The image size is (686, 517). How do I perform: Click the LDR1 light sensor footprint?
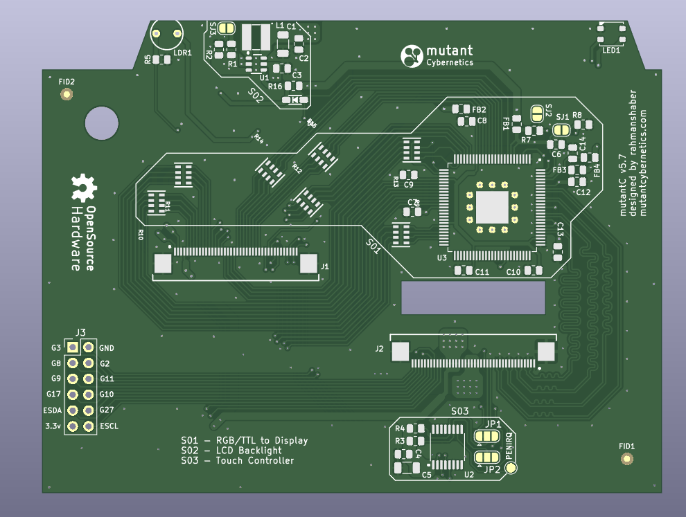(x=167, y=34)
